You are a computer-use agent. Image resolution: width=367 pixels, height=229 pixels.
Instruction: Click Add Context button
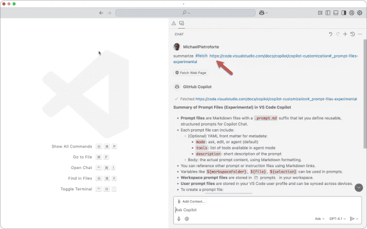click(x=191, y=201)
